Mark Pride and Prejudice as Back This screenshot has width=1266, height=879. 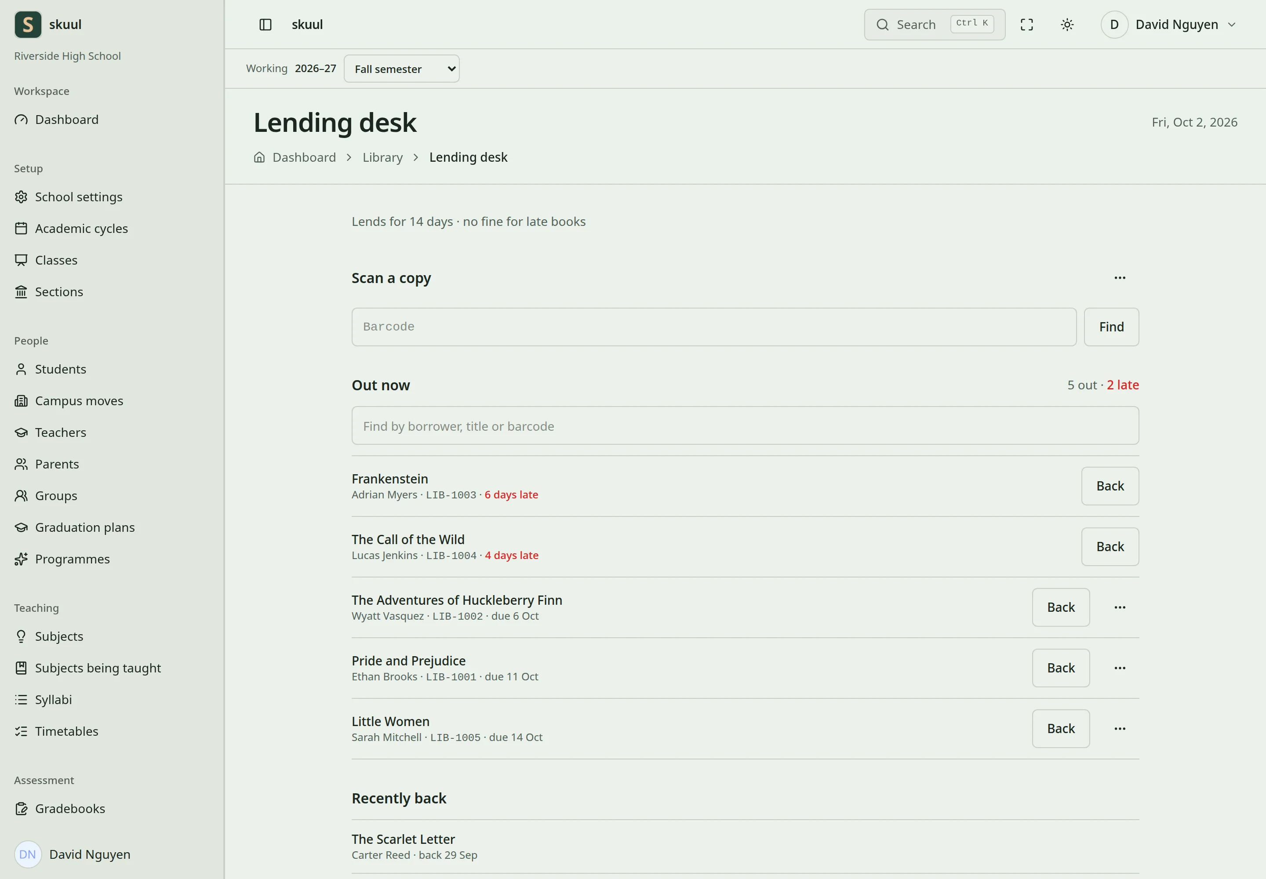click(x=1061, y=668)
